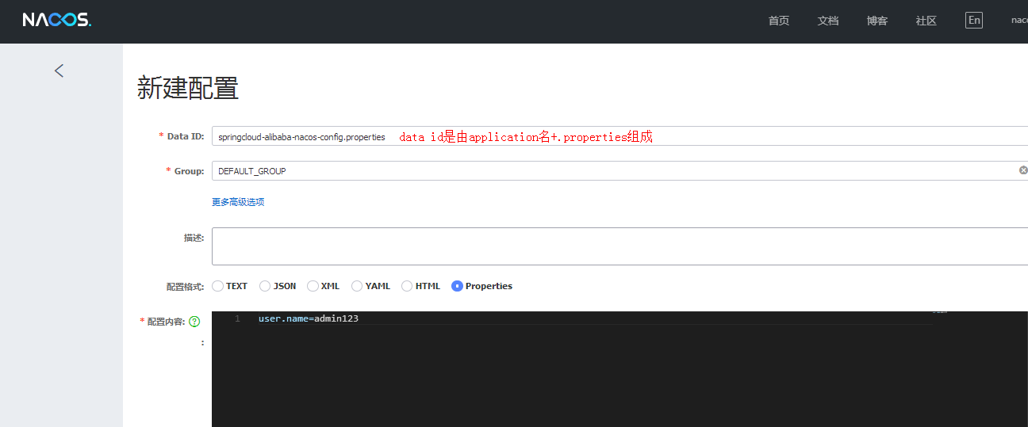Select the XML format radio button
This screenshot has width=1028, height=427.
click(313, 286)
